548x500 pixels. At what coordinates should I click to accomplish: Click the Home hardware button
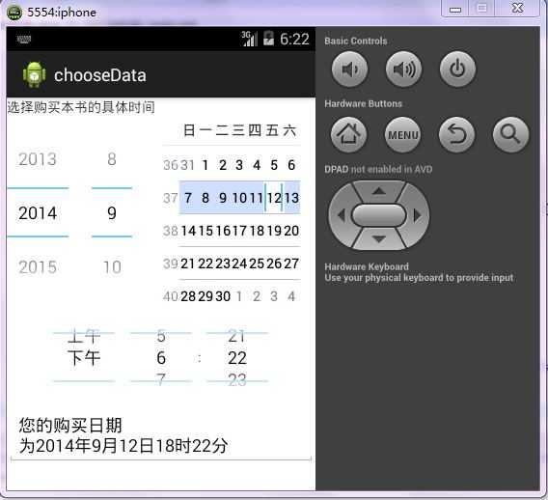click(x=349, y=134)
